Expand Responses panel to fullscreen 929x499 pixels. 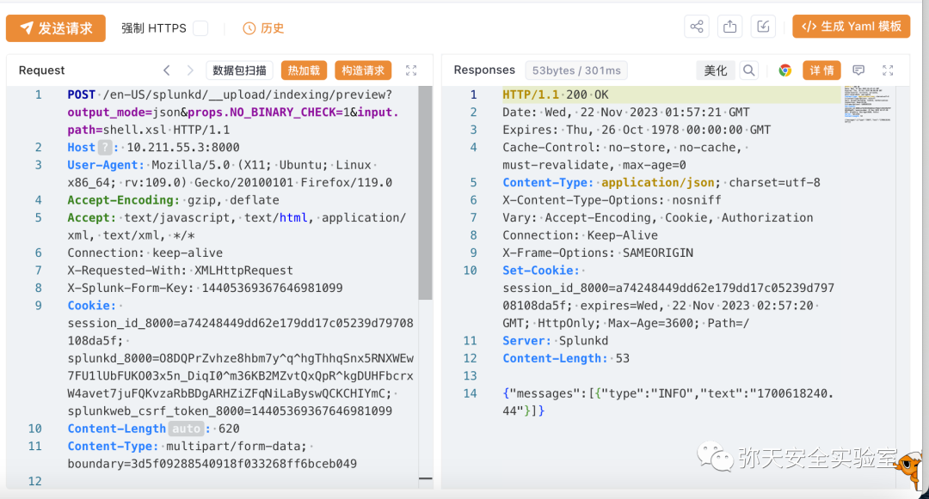(888, 70)
